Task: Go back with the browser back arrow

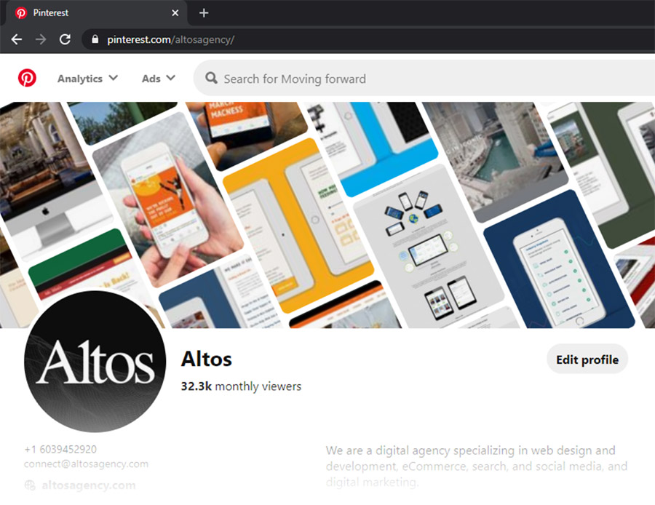Action: click(17, 40)
